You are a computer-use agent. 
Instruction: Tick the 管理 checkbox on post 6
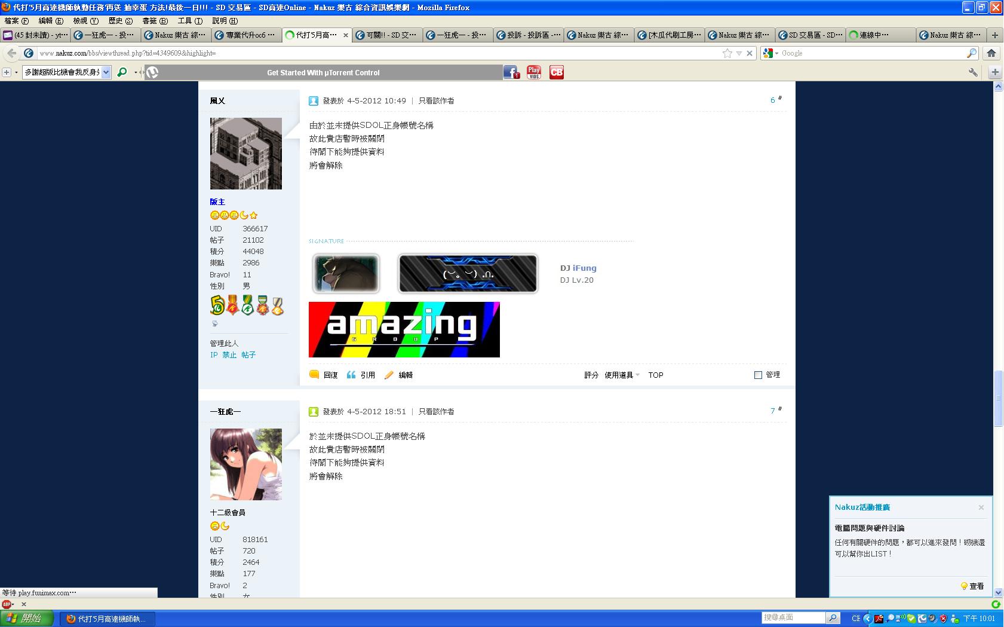(x=758, y=375)
